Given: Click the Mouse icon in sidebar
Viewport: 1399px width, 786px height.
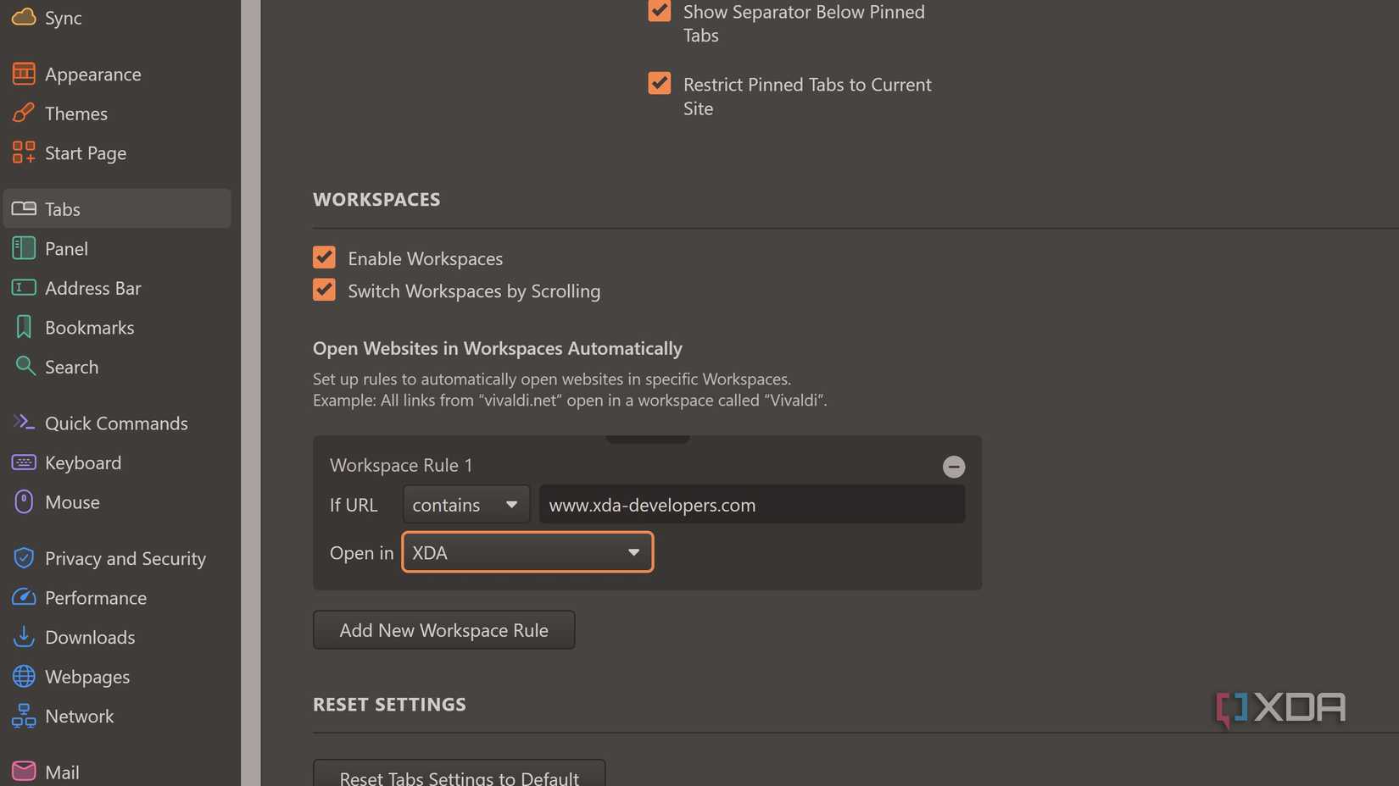Looking at the screenshot, I should point(24,501).
